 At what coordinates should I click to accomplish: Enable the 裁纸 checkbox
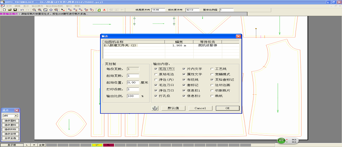tap(212, 96)
